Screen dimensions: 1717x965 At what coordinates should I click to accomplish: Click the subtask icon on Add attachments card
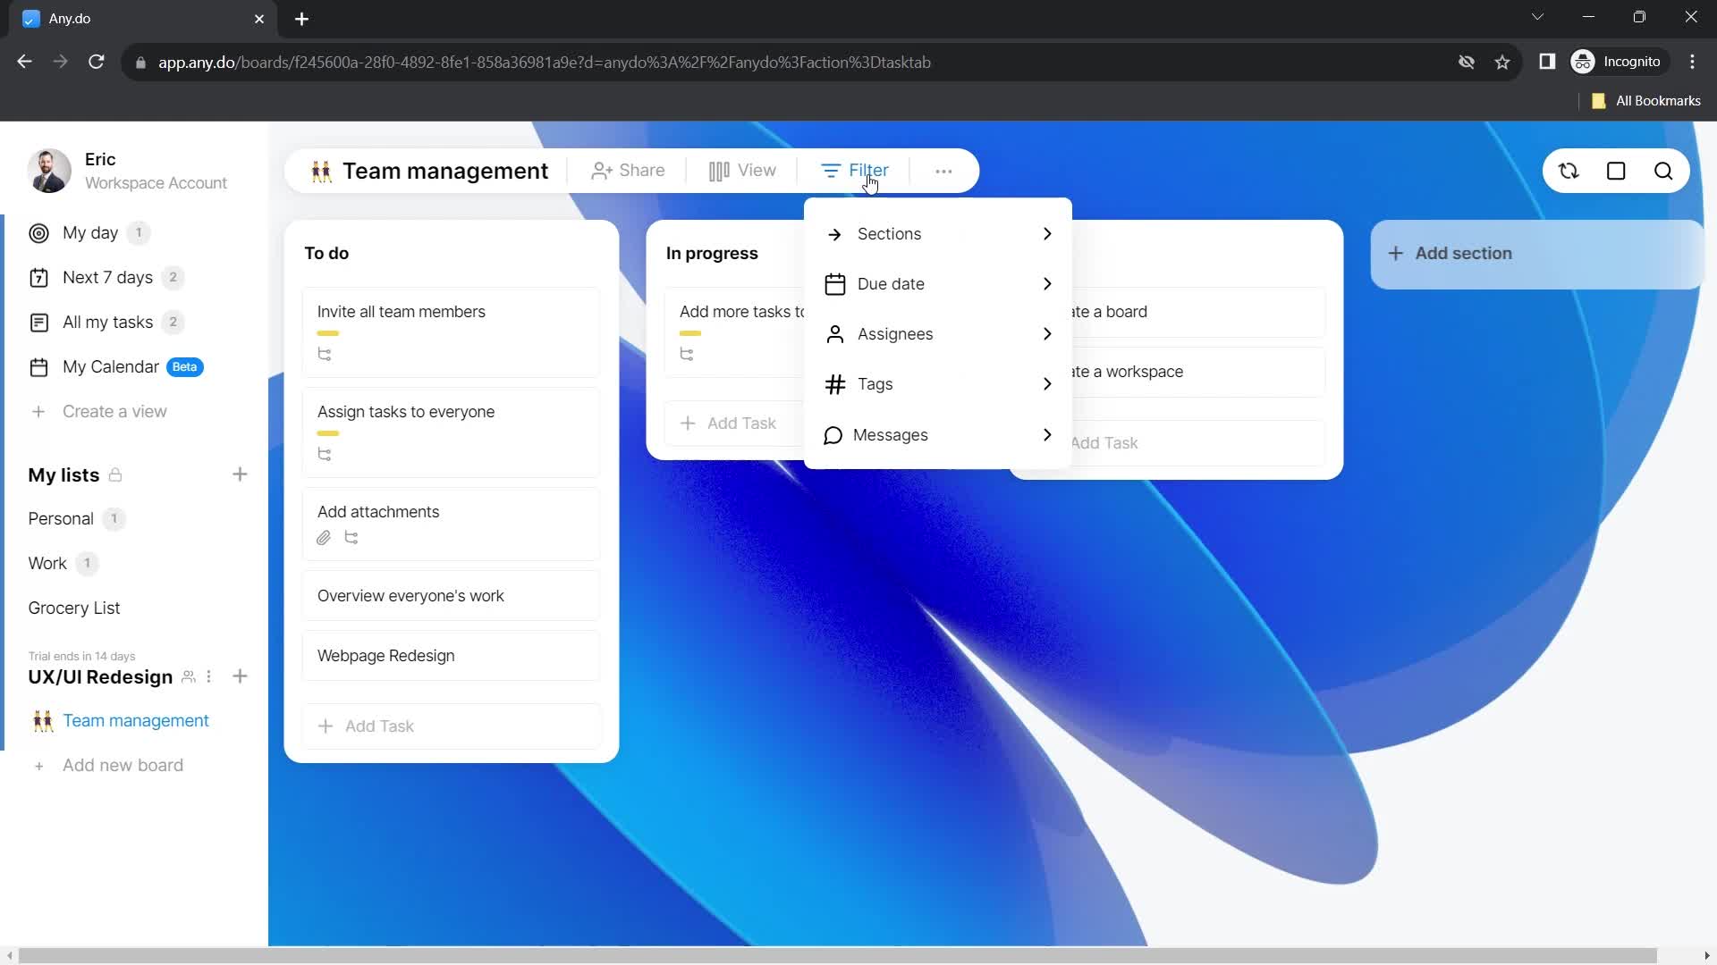click(x=351, y=538)
